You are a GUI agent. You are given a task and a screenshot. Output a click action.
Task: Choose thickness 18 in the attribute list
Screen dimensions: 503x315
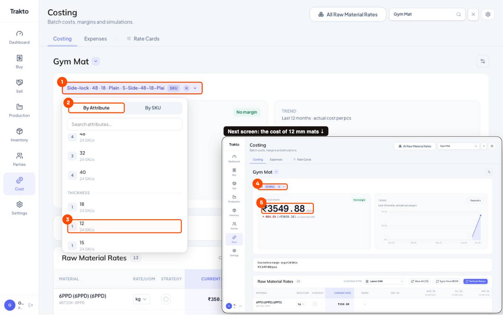click(124, 207)
